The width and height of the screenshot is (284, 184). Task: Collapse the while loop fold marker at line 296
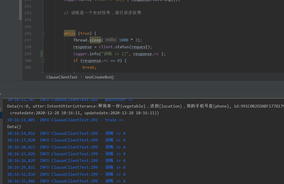click(43, 34)
